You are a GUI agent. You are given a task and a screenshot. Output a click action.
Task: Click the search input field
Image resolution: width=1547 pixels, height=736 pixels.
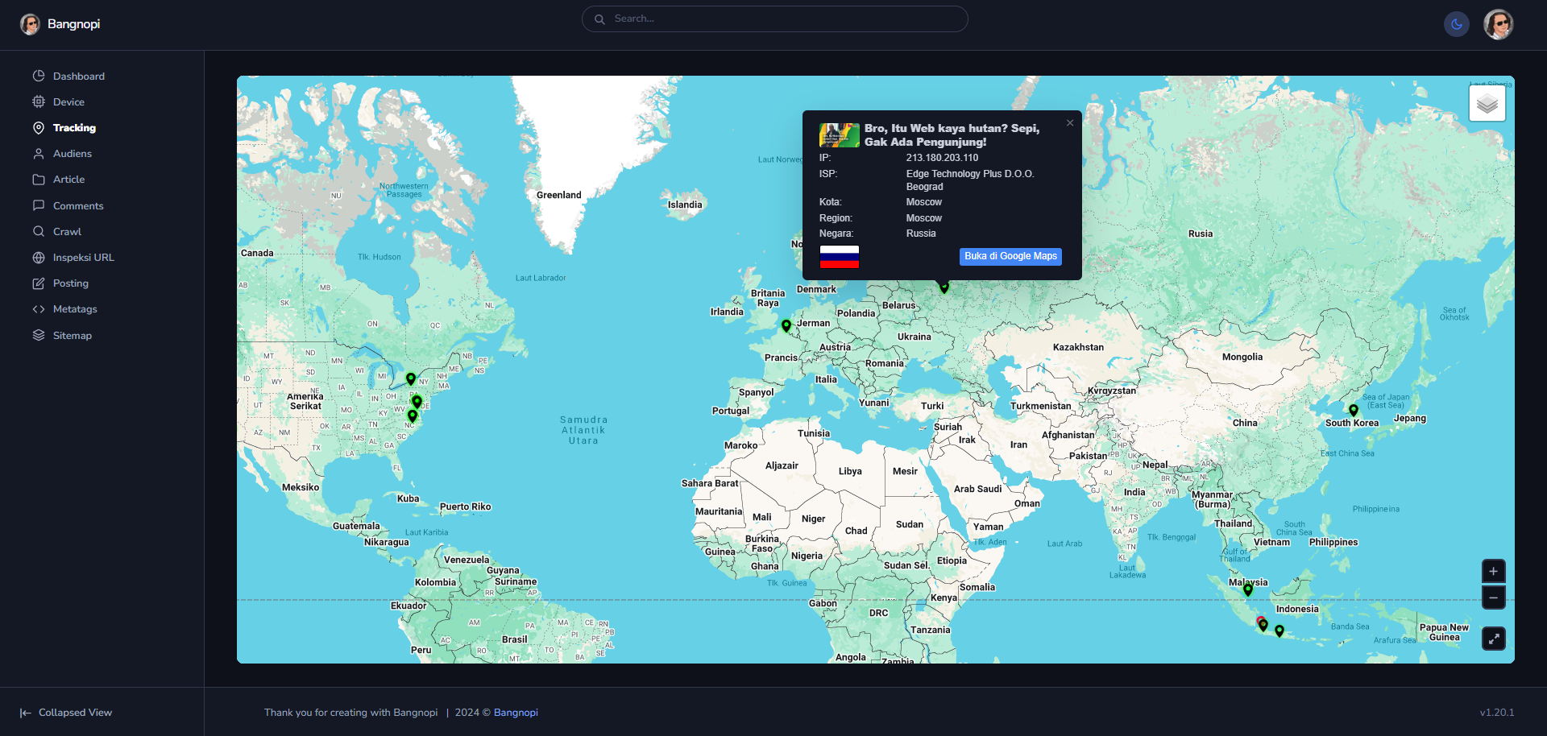pos(774,19)
